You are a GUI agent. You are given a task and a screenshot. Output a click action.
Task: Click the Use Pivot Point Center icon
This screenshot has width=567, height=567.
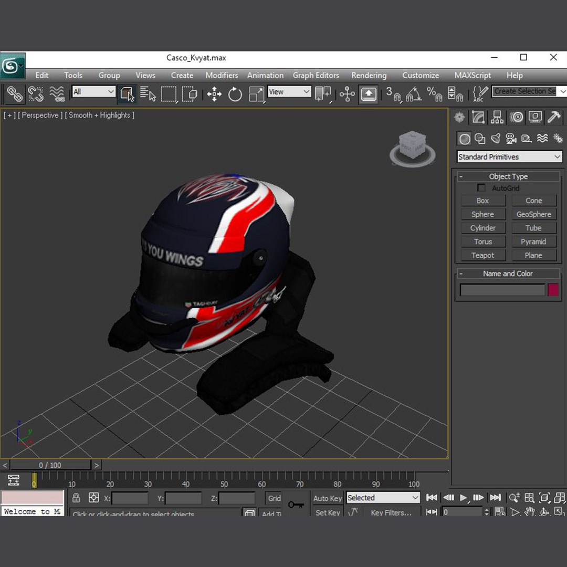point(323,93)
